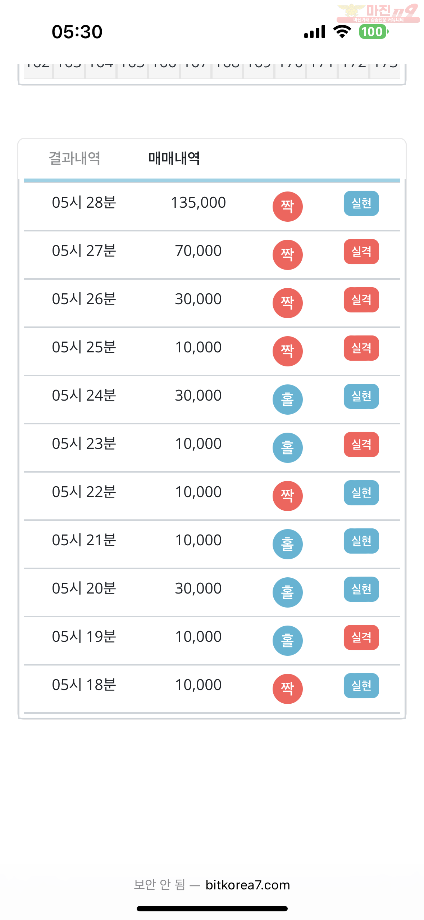The height and width of the screenshot is (920, 424).
Task: Tap the 05시 26분 row time
Action: coord(84,299)
